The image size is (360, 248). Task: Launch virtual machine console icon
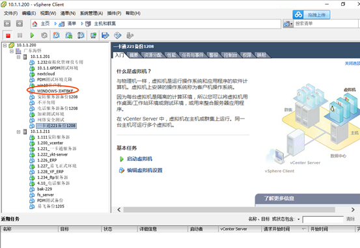93,35
